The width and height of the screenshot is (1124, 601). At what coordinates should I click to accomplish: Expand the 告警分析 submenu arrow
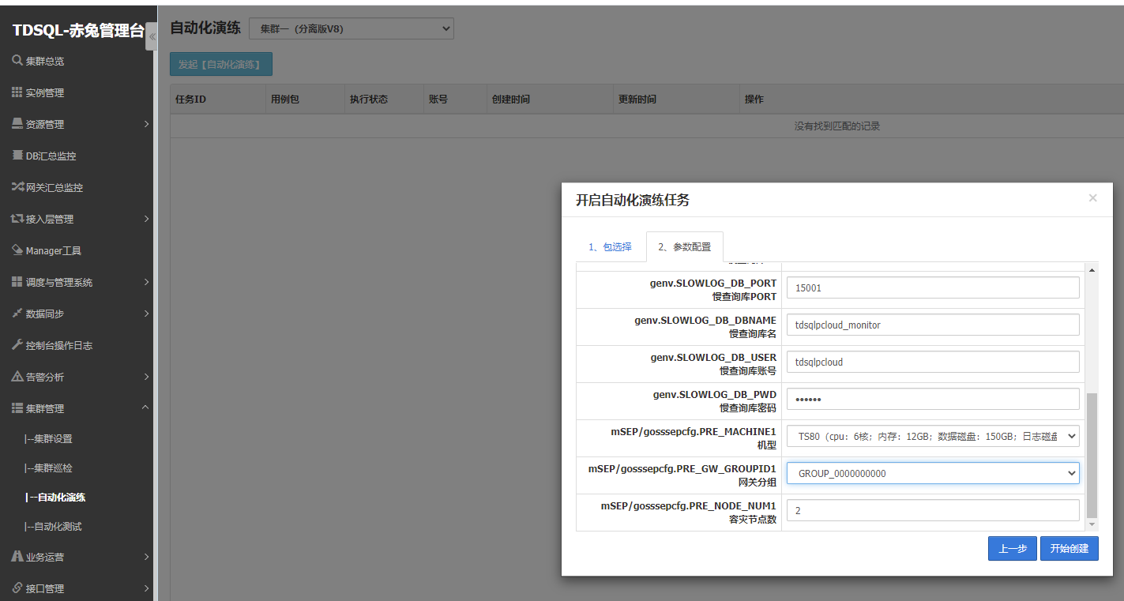pos(146,377)
